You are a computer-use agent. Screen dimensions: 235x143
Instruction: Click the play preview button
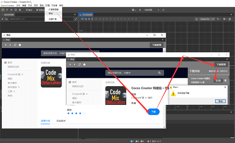[140, 10]
